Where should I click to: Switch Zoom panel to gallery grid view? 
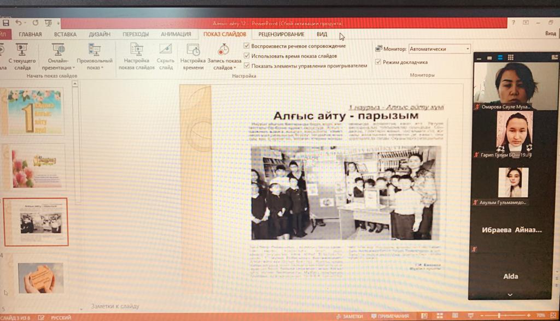pos(510,57)
